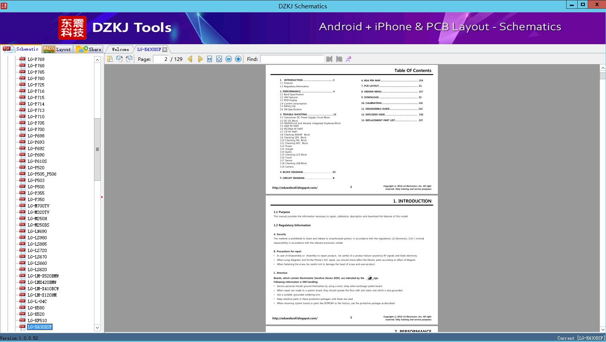Image resolution: width=606 pixels, height=342 pixels.
Task: Click PDF icon beside LG-K580
Action: coord(22,307)
